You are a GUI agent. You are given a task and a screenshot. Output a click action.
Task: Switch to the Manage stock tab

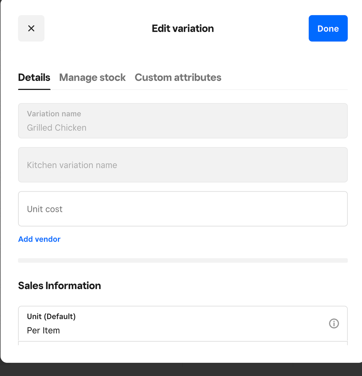[92, 78]
